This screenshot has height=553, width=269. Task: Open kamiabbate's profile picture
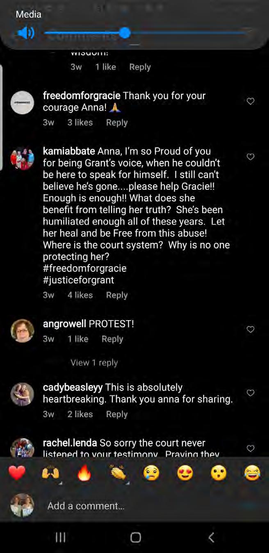(22, 158)
